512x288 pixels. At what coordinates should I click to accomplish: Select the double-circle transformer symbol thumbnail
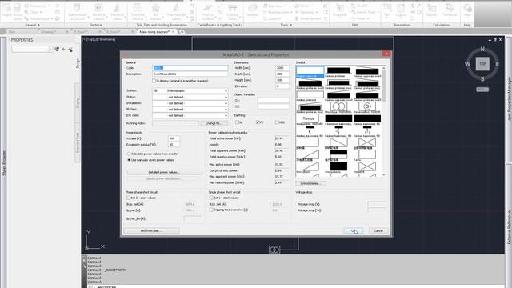click(338, 106)
